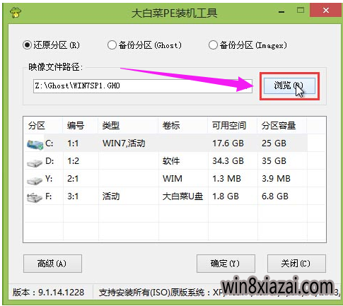Sort by 分区容量 column header
The height and width of the screenshot is (306, 343).
coord(282,125)
